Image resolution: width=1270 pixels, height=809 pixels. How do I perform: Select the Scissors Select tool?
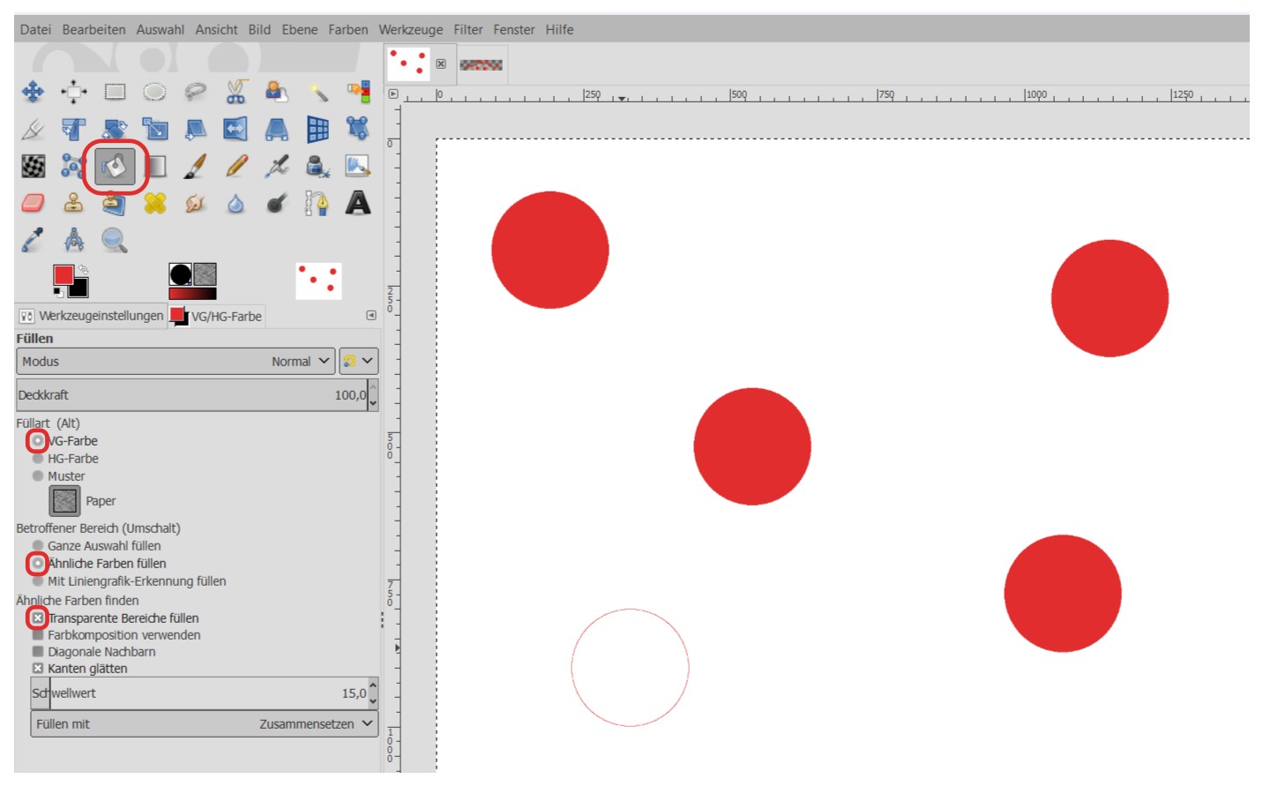pos(236,92)
